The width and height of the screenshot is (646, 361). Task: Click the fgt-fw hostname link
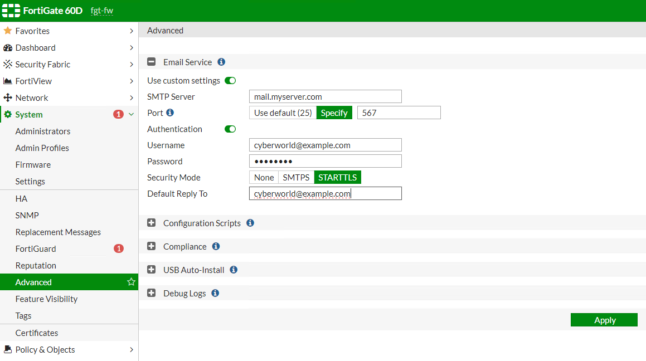pos(102,11)
